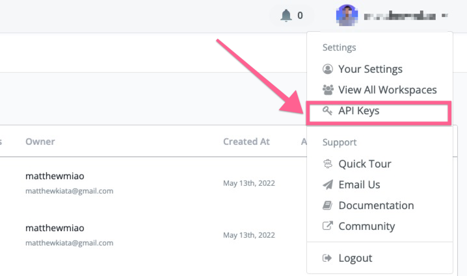Image resolution: width=467 pixels, height=276 pixels.
Task: Click the Community external link icon
Action: pos(328,226)
